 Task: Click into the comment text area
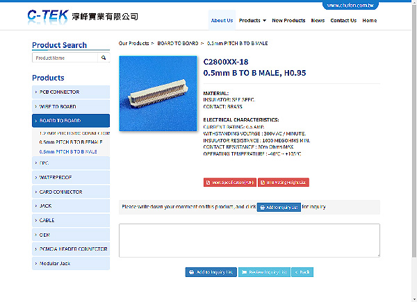[250, 240]
